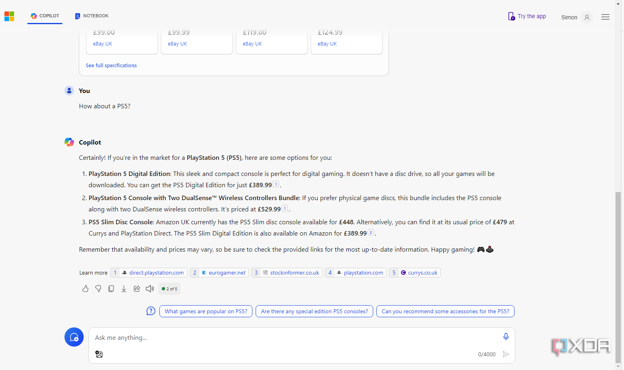Open eBay UK link under £99.00

103,44
